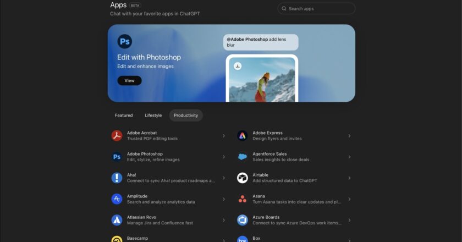Click 'Design flyers and invites' description

click(x=277, y=139)
